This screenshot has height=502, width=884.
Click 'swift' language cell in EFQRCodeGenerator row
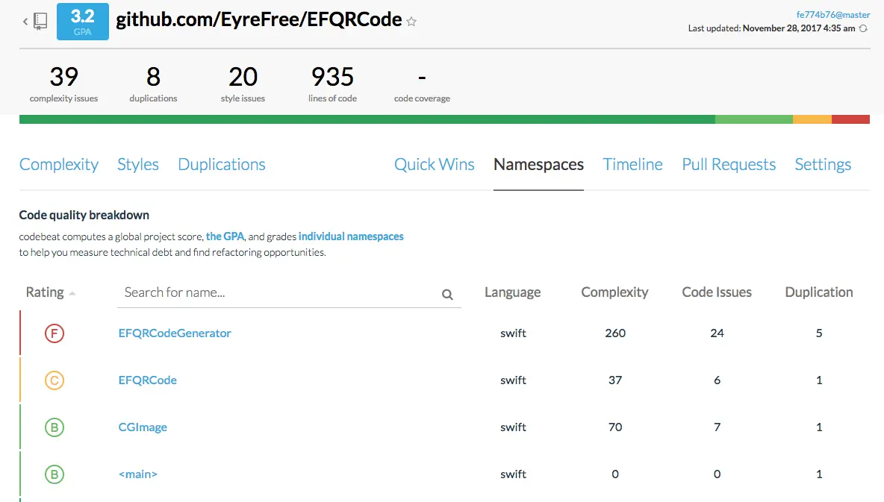click(513, 333)
